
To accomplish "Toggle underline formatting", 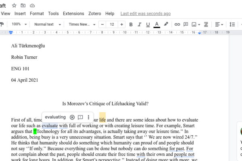I will click(148, 25).
